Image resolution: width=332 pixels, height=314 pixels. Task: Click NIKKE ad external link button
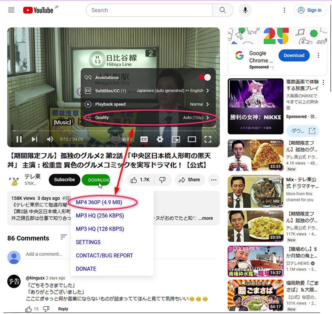click(303, 131)
